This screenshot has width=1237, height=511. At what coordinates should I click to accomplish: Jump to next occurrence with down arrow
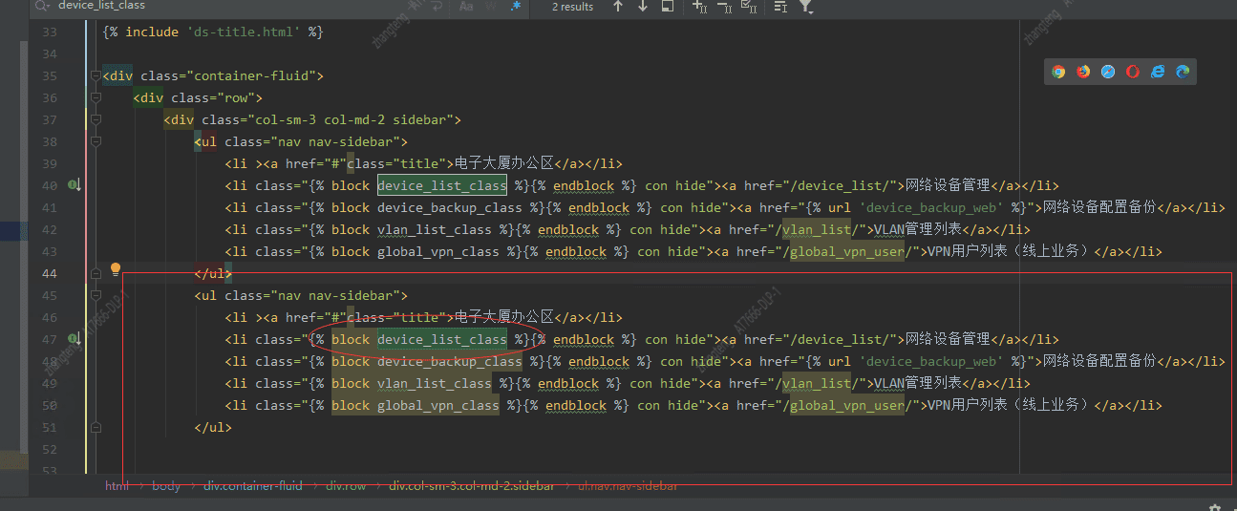[643, 7]
